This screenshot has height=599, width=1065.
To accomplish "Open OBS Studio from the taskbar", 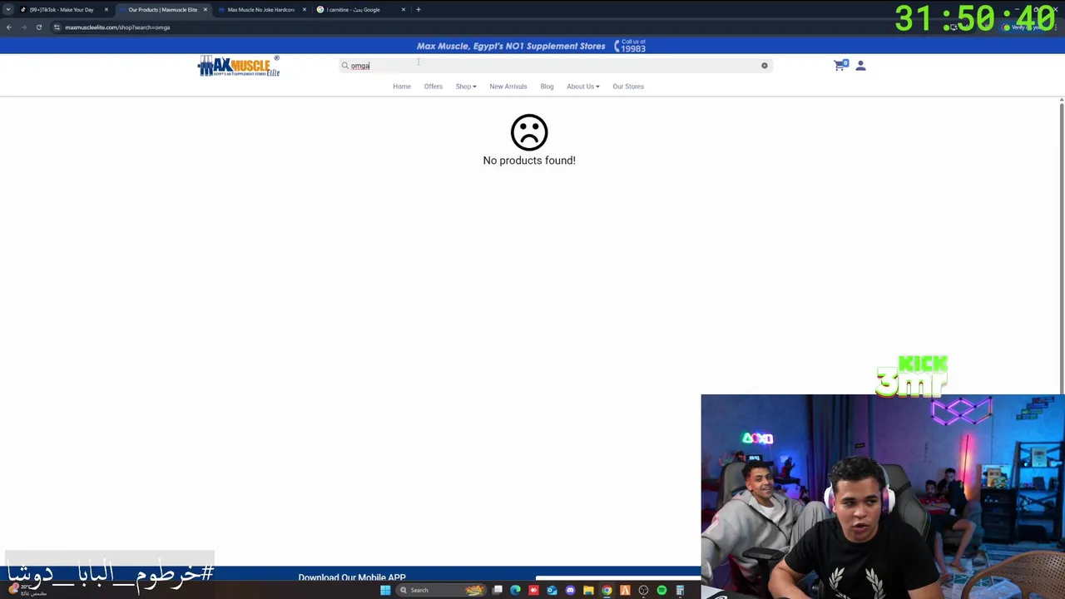I will (643, 590).
